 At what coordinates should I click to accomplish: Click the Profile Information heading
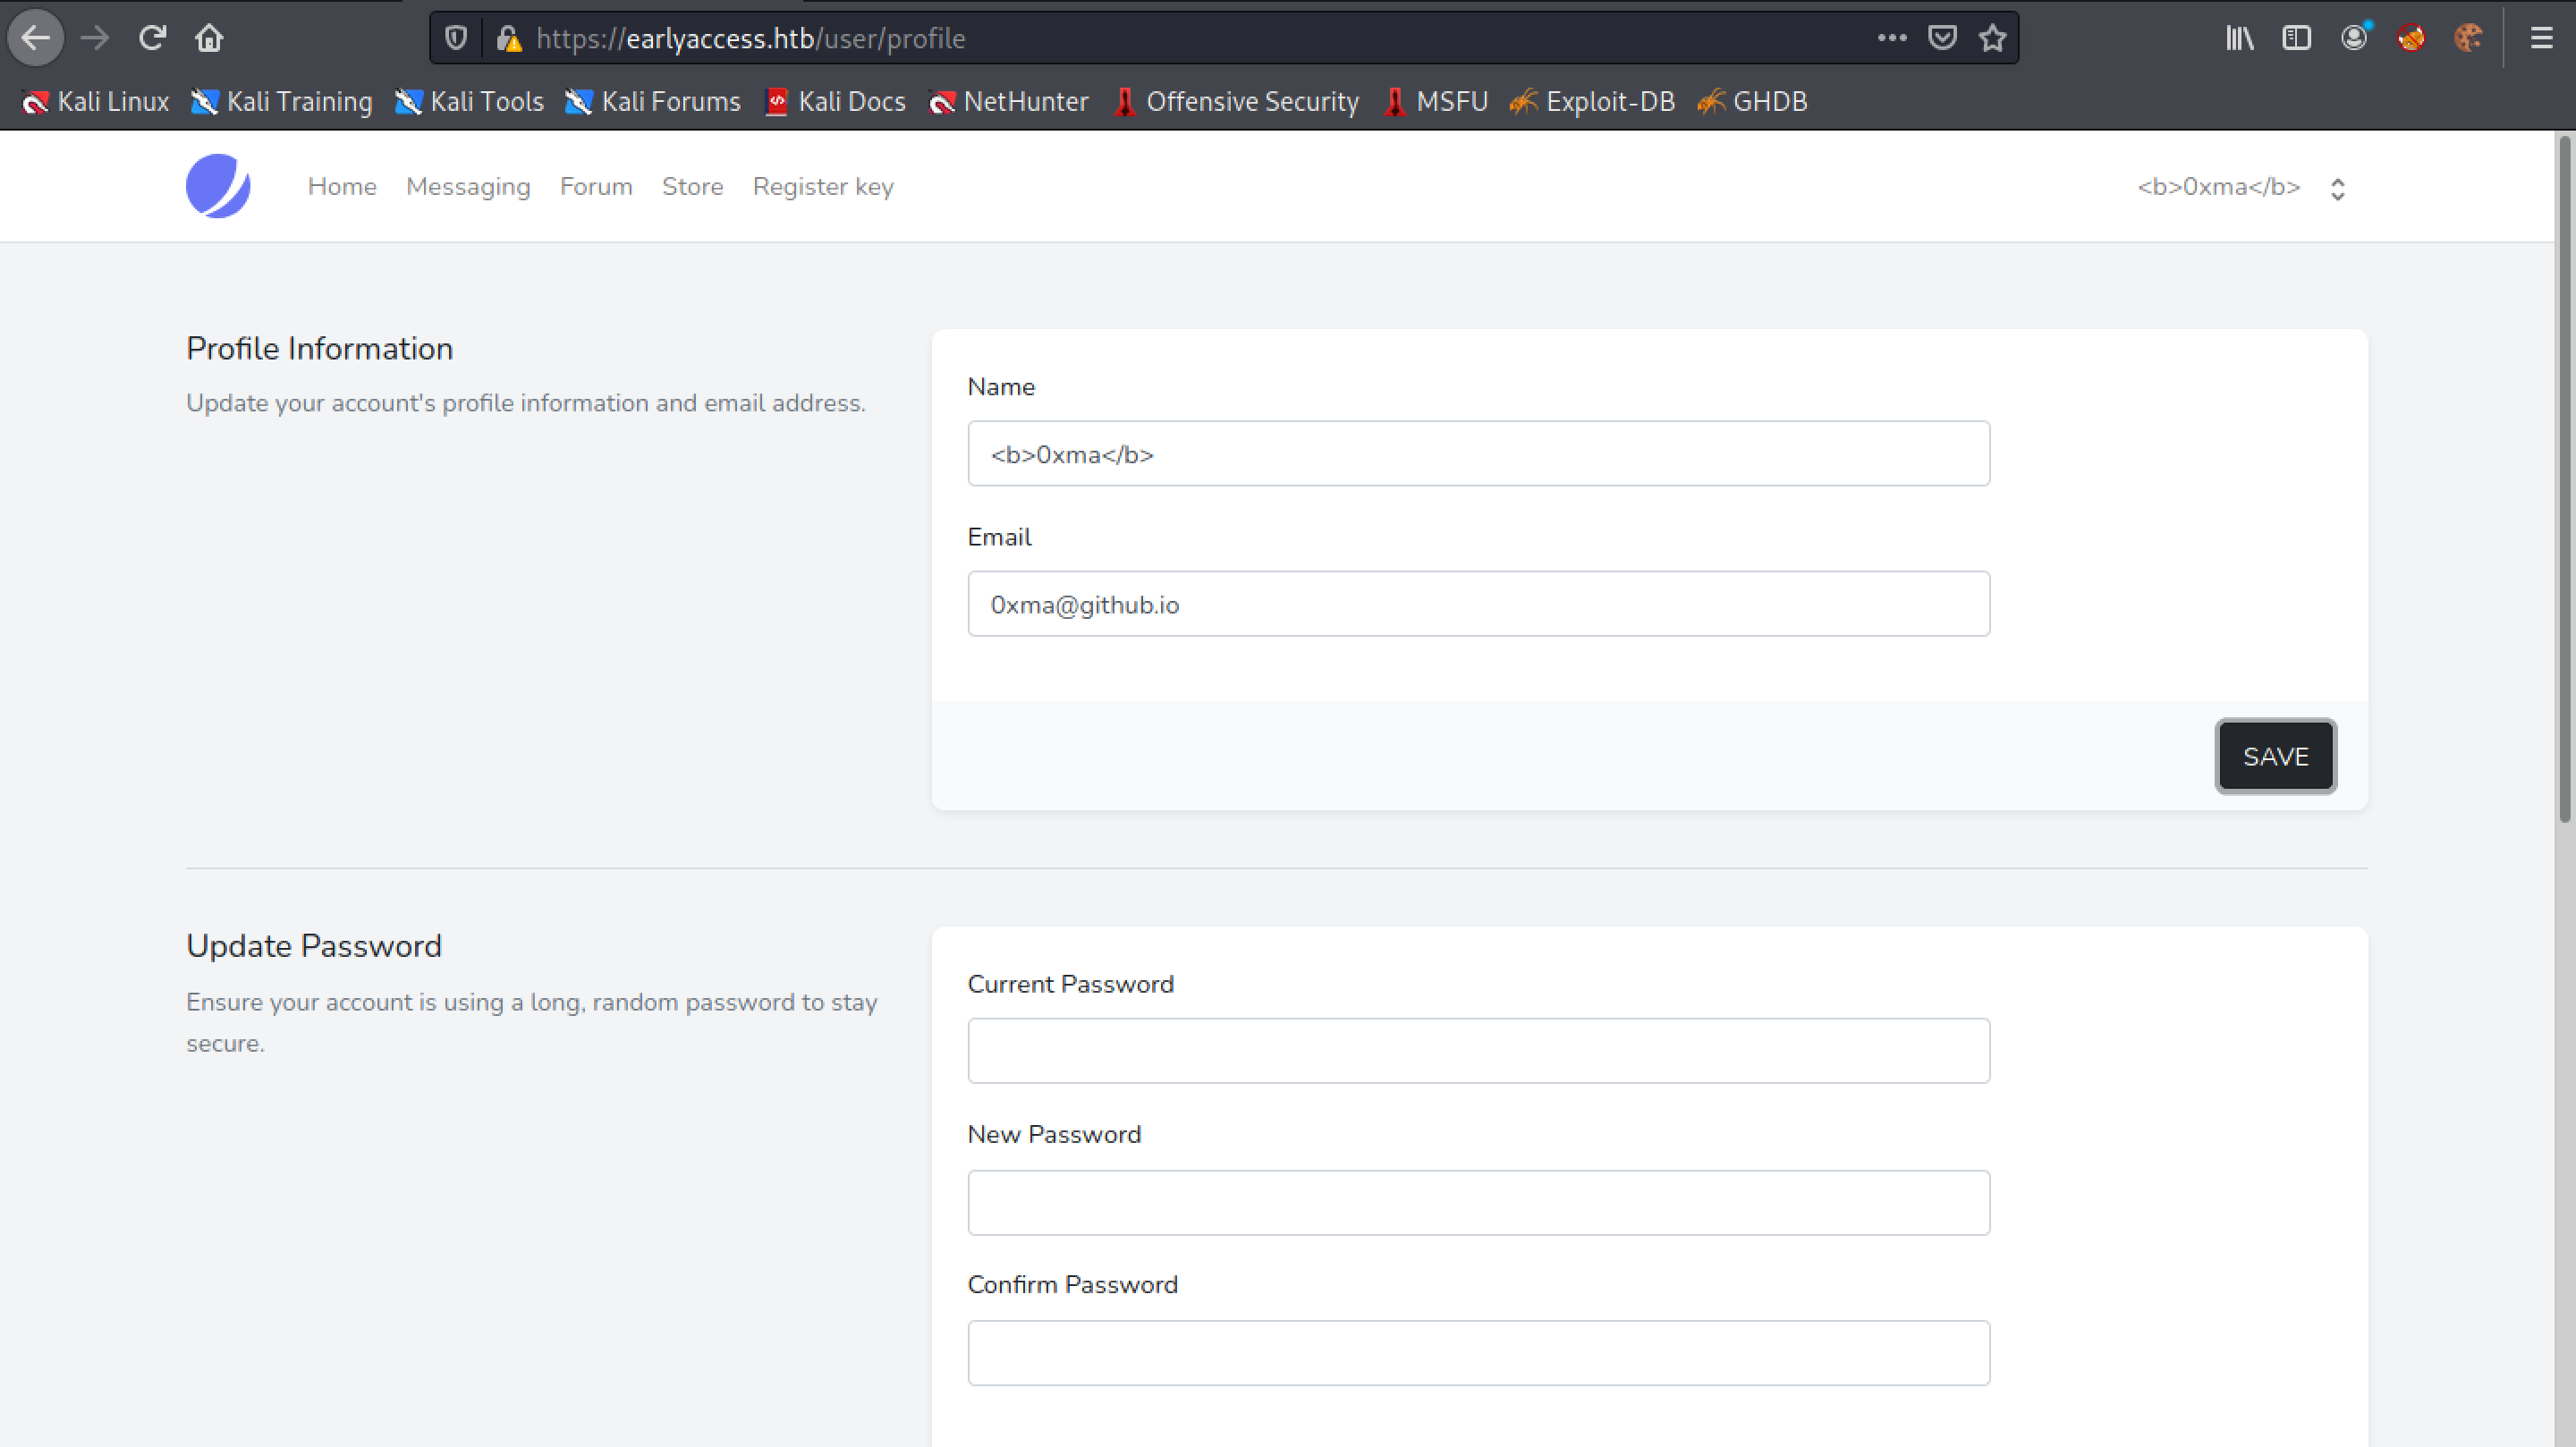[x=319, y=348]
